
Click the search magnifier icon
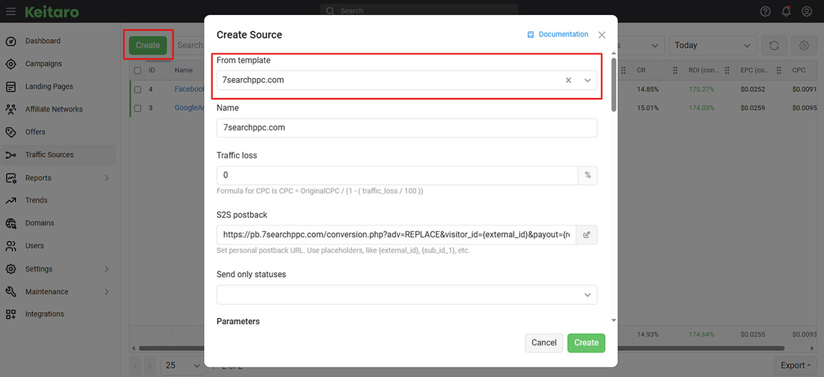coord(330,11)
